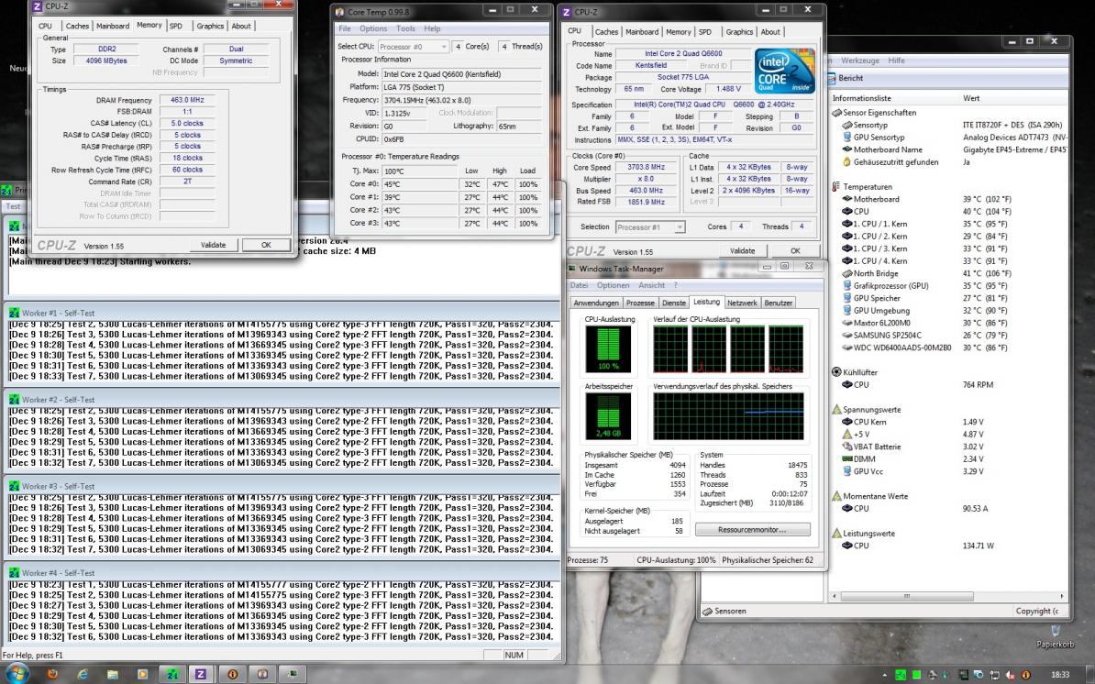Click the VBAT Batterie icon
1095x684 pixels.
(x=847, y=446)
